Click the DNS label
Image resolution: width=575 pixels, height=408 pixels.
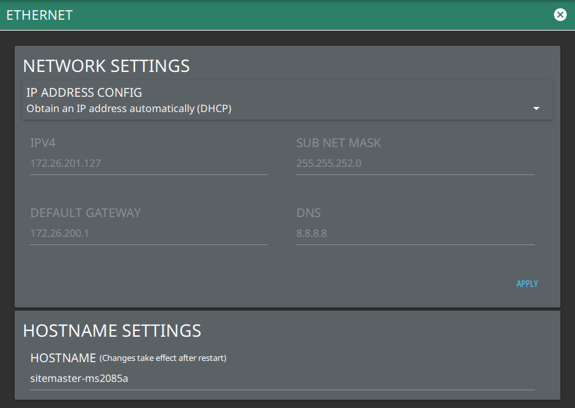click(309, 213)
